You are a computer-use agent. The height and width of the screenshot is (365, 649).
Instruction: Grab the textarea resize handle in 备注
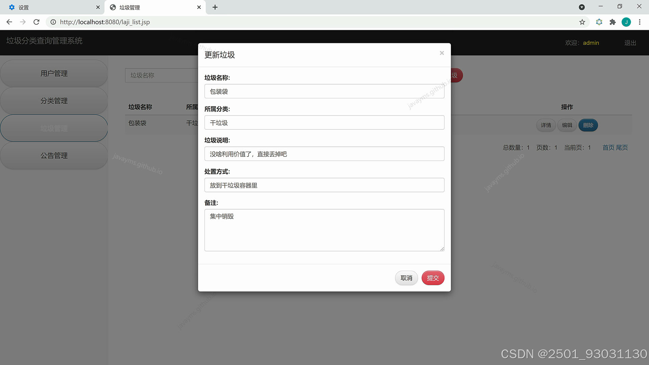[442, 249]
